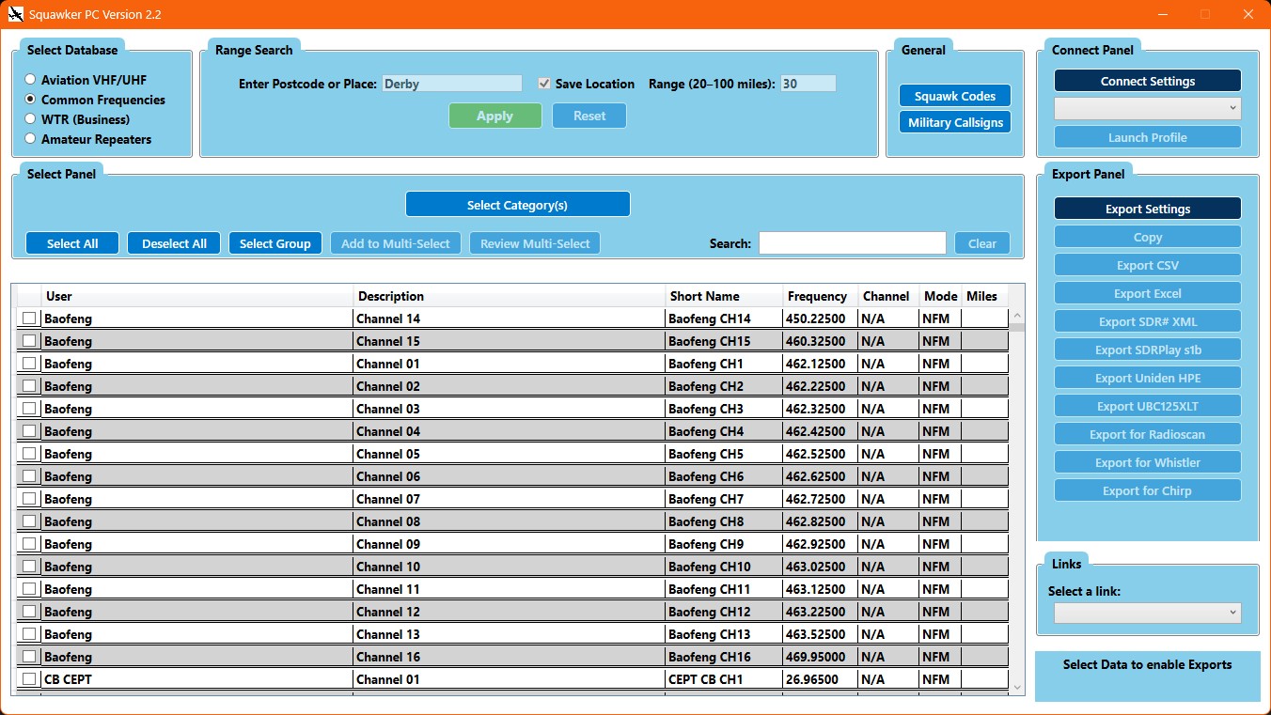Click the Postcode or Place input field
The width and height of the screenshot is (1271, 715).
click(x=452, y=84)
